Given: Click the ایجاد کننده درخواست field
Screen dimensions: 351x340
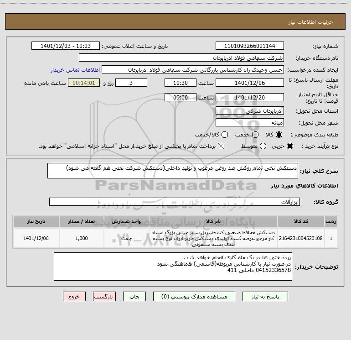Looking at the screenshot, I should [193, 70].
